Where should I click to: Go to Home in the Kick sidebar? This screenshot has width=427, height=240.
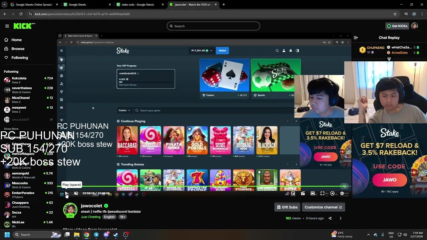tap(28, 40)
